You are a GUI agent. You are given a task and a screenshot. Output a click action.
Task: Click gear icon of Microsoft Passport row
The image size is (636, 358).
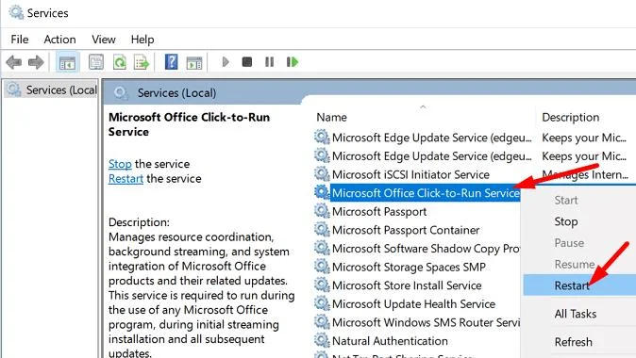pos(322,211)
